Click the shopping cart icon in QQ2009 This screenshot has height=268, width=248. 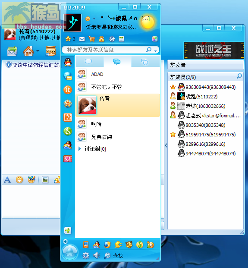pos(92,39)
